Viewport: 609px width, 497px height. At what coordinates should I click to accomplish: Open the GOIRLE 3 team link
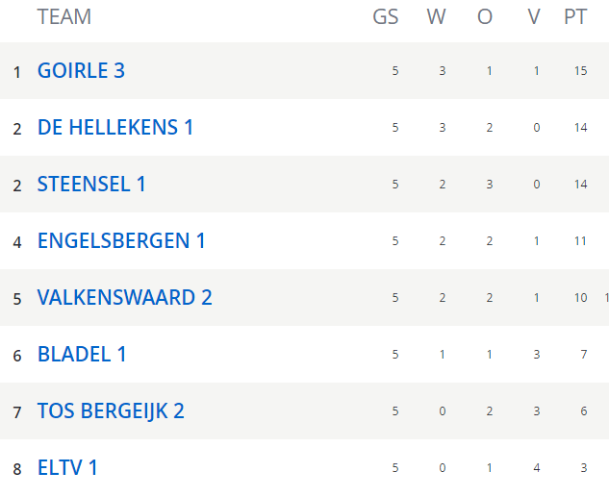tap(81, 70)
